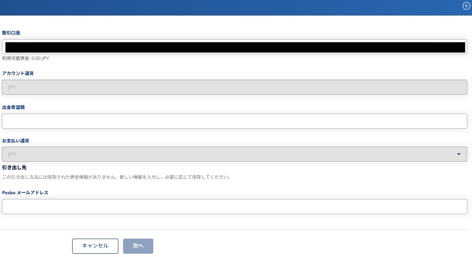Image resolution: width=472 pixels, height=257 pixels.
Task: Click the Peska メールアドレス label
Action: [25, 192]
